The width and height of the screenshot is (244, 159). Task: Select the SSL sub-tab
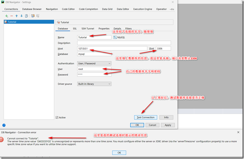75,28
